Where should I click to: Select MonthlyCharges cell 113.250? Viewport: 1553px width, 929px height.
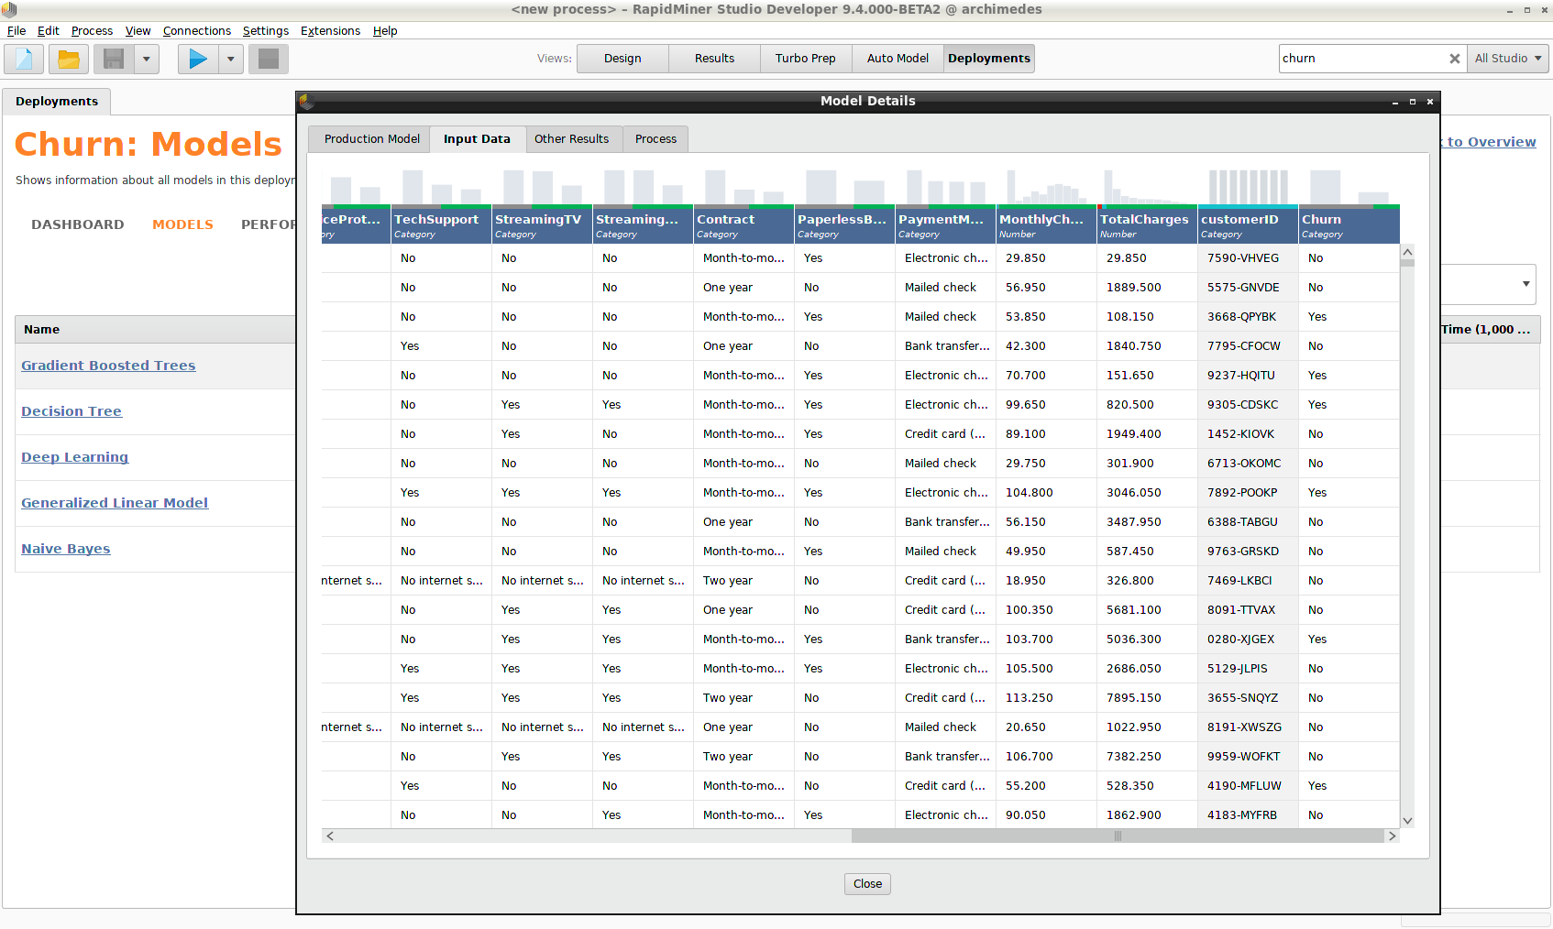[1046, 698]
